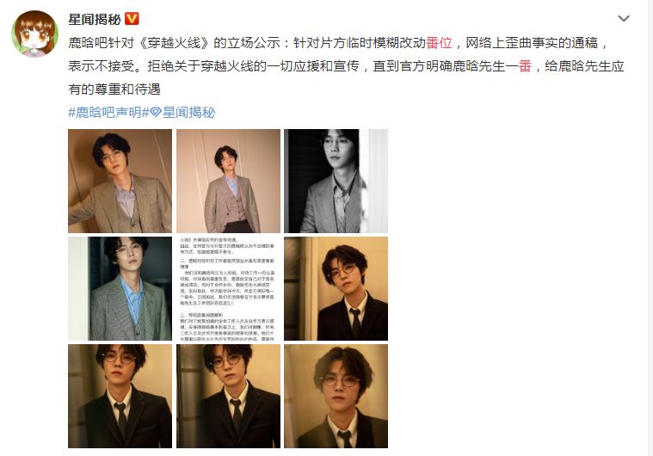Open the bottom-left black suit photo
Image resolution: width=653 pixels, height=456 pixels.
tap(120, 396)
